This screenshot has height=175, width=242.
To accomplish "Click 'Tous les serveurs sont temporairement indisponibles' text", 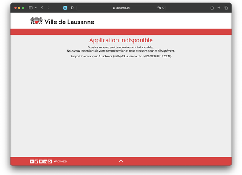I will point(121,47).
